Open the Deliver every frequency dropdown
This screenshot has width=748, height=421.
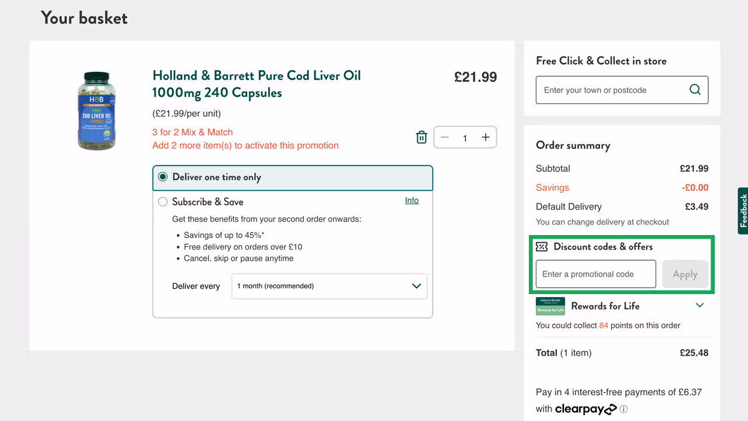coord(329,286)
